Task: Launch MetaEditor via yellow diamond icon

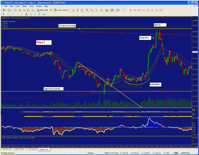Action: coord(51,10)
